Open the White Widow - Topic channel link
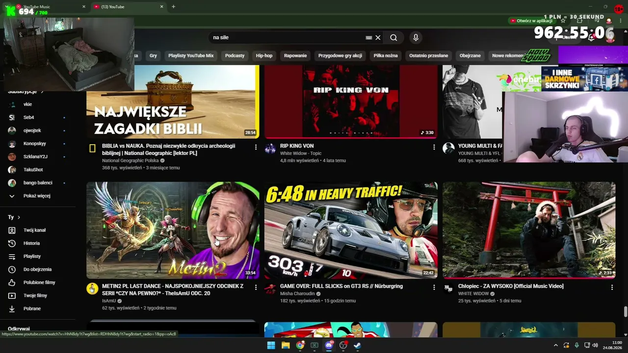This screenshot has height=353, width=628. click(x=301, y=153)
